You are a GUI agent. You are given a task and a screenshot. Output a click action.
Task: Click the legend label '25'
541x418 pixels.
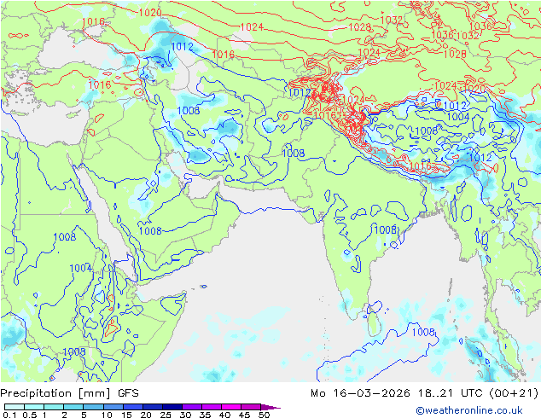click(166, 415)
